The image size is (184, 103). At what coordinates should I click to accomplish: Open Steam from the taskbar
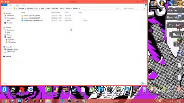pos(27,101)
